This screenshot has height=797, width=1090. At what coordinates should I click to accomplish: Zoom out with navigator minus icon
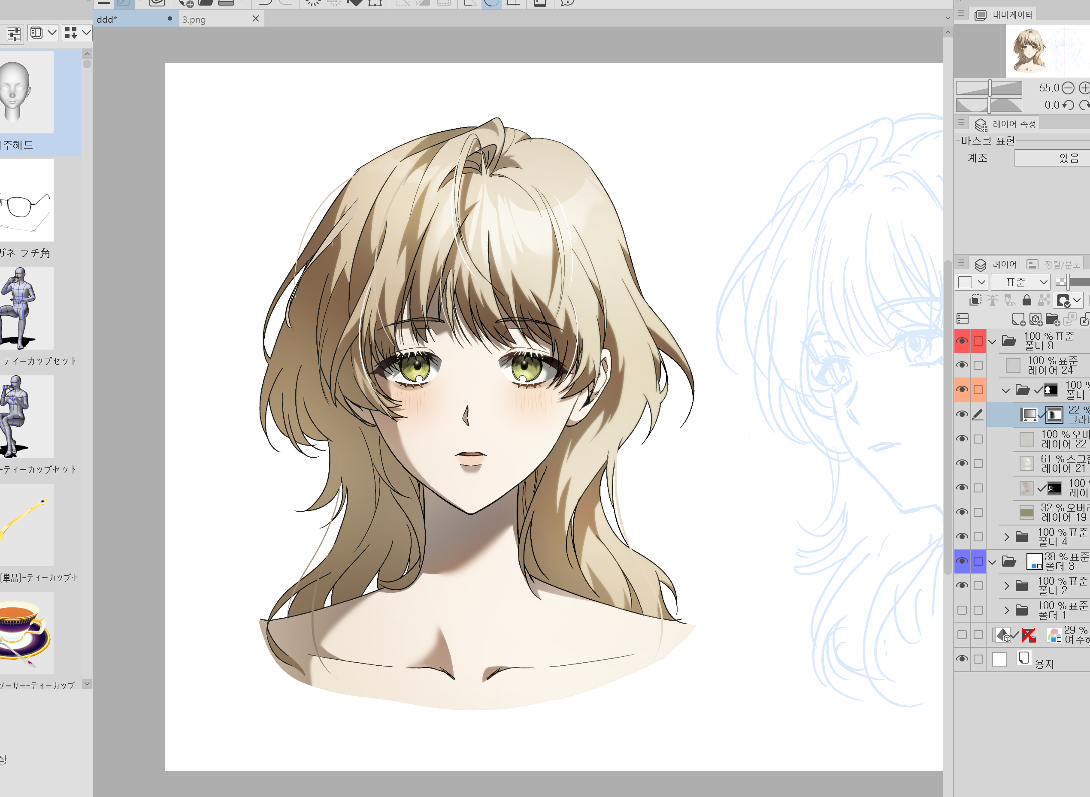(x=1068, y=88)
